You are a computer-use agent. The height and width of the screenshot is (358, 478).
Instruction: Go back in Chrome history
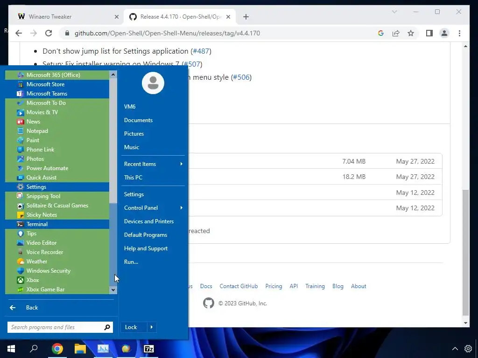(x=19, y=33)
